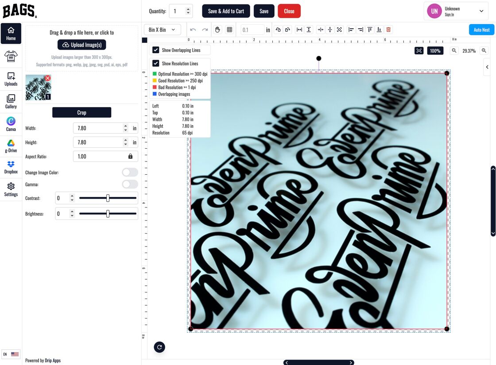496x365 pixels.
Task: Open the Settings panel
Action: point(11,190)
